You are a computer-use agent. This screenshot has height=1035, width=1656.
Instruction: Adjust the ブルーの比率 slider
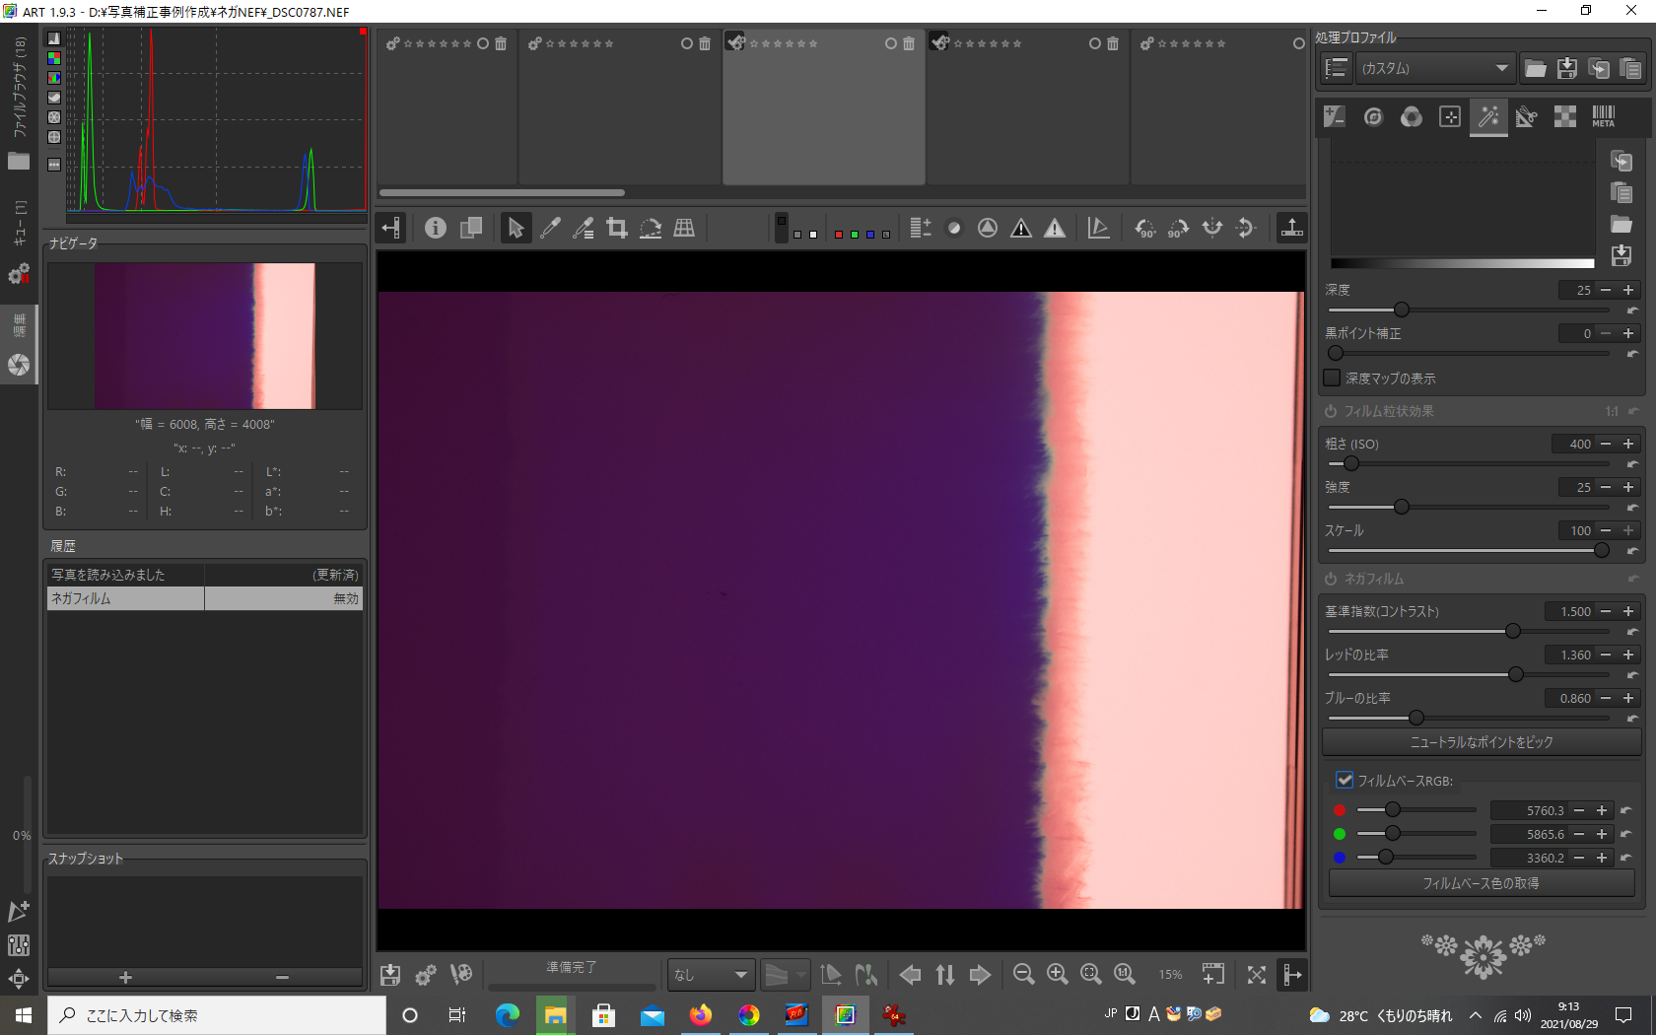coord(1469,719)
